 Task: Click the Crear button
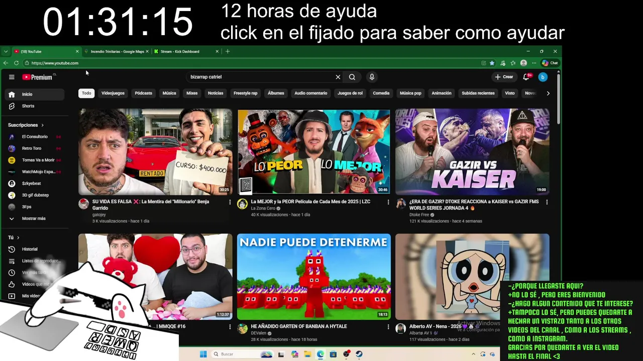[504, 77]
